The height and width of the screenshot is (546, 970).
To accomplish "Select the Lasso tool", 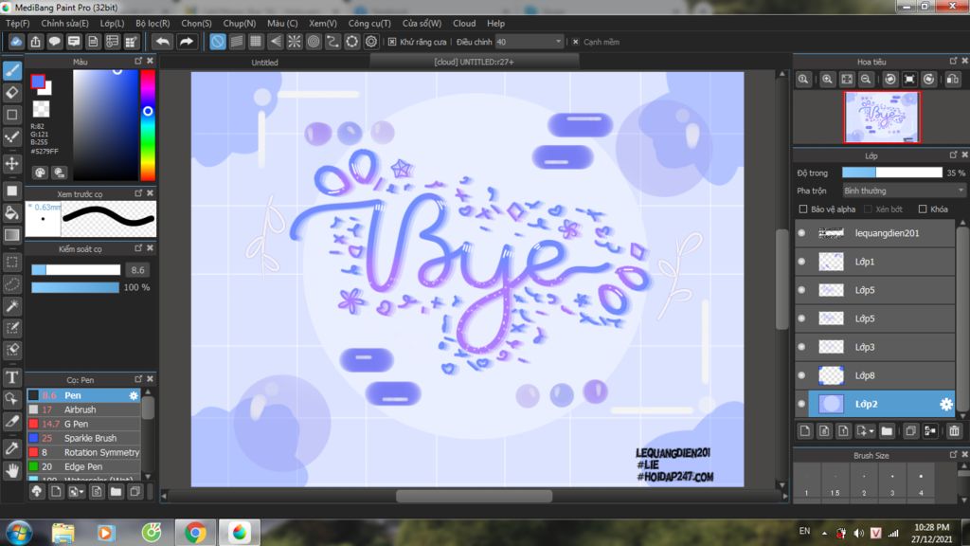I will [x=11, y=284].
